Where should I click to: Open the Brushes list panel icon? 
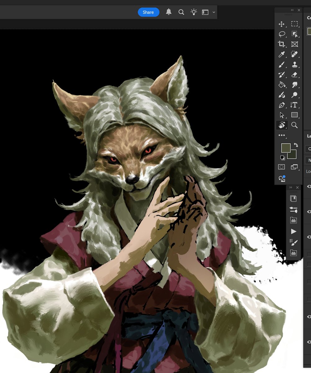pyautogui.click(x=293, y=242)
